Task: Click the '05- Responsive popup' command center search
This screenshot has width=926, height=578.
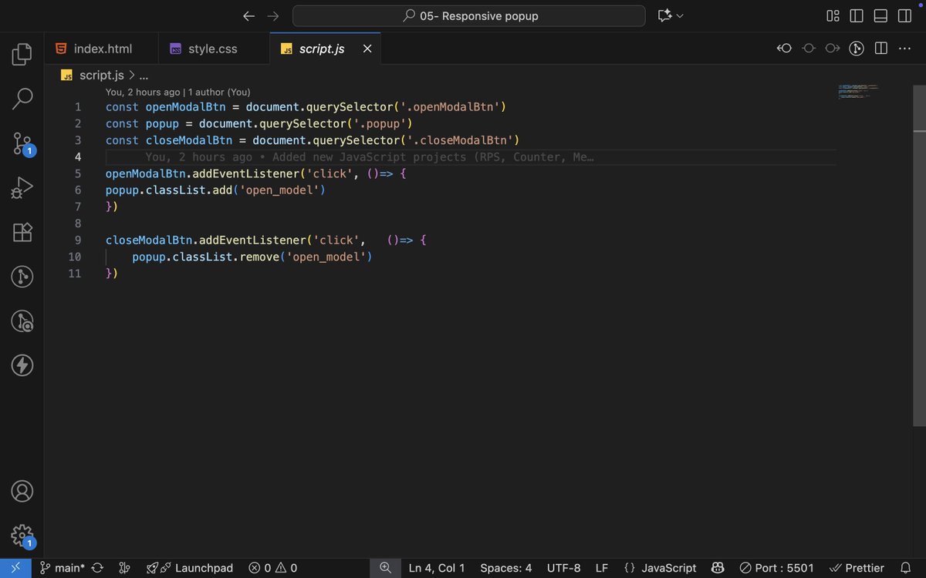Action: [x=469, y=15]
